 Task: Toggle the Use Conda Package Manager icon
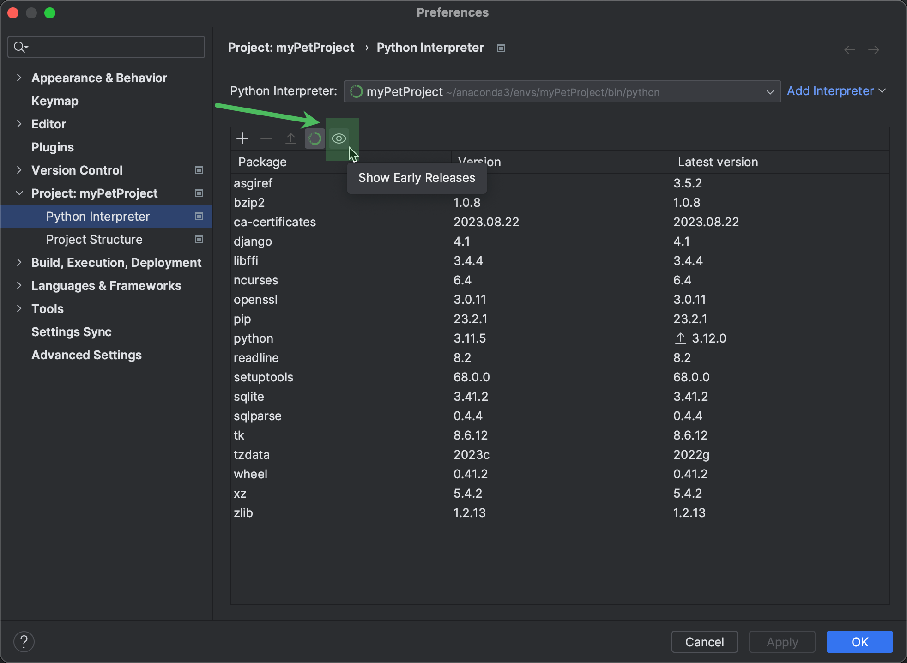(314, 138)
